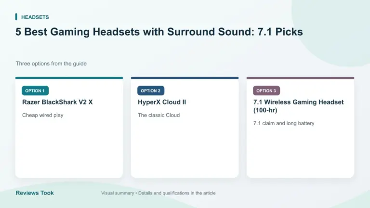Click the Razer BlackShark V2 X title
Screen dimensions: 370x208
[x=57, y=102]
